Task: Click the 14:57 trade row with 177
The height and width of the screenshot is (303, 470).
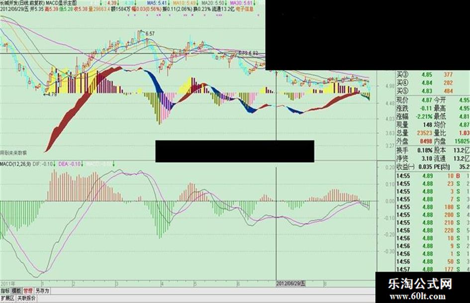Action: 433,269
